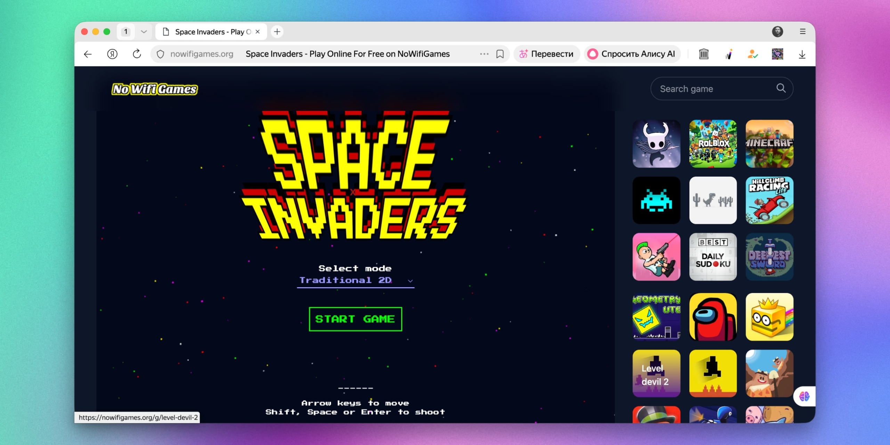This screenshot has width=890, height=445.
Task: Open the browser hamburger menu
Action: 802,32
